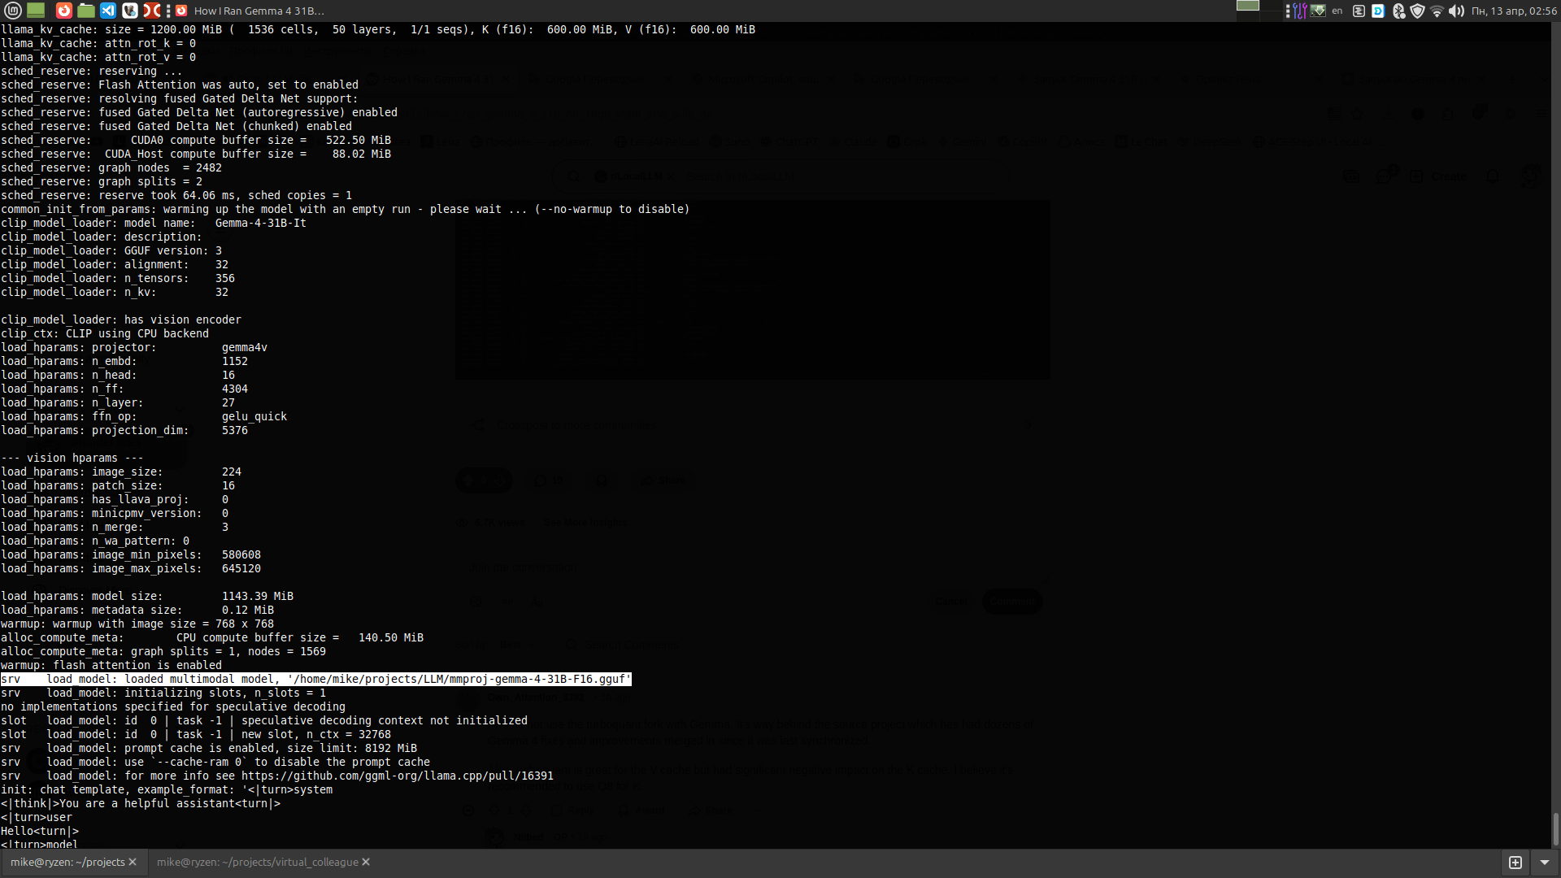Switch to the virtual_colleague terminal tab
1561x878 pixels.
pyautogui.click(x=257, y=862)
